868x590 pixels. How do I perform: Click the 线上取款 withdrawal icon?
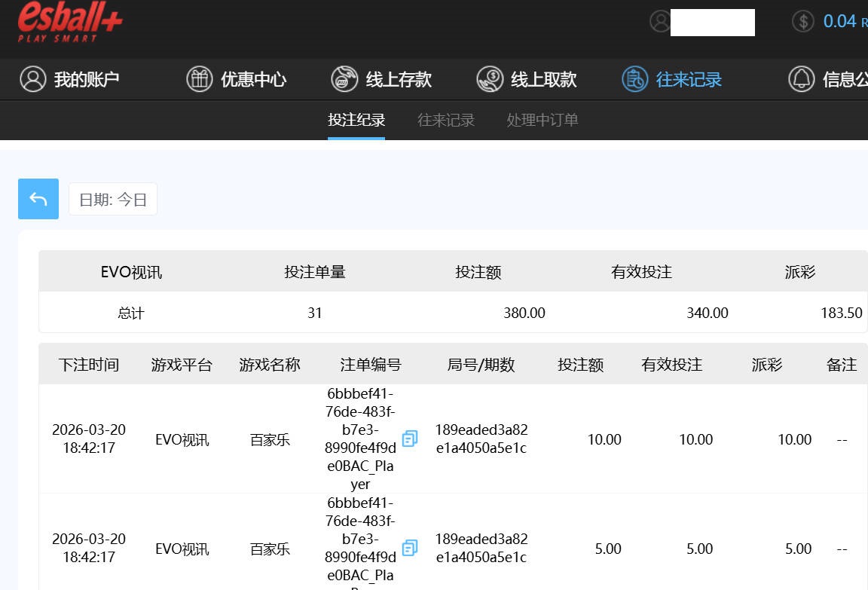(x=490, y=79)
